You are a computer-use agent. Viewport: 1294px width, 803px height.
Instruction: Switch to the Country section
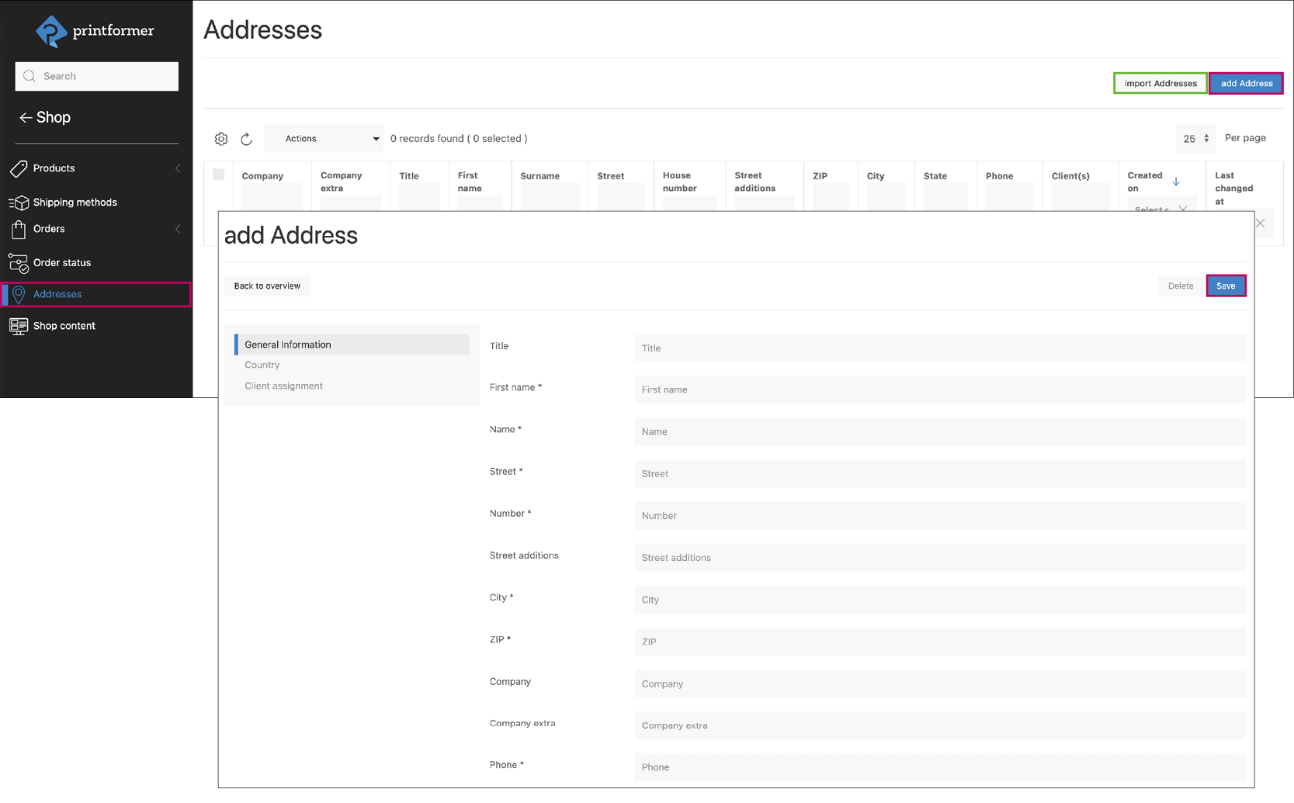[262, 365]
